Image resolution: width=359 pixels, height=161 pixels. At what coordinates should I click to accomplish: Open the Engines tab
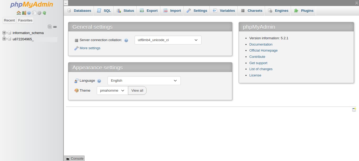pyautogui.click(x=278, y=11)
